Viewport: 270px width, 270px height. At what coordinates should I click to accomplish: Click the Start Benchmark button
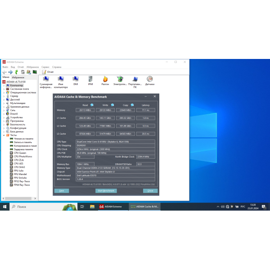pyautogui.click(x=106, y=191)
